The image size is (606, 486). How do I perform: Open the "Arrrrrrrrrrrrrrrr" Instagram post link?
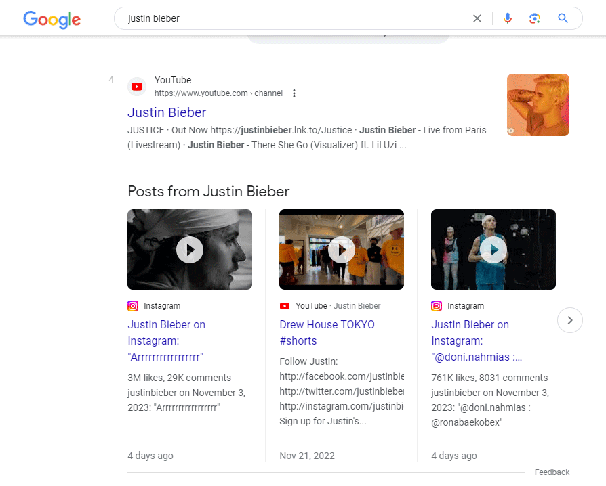click(167, 341)
